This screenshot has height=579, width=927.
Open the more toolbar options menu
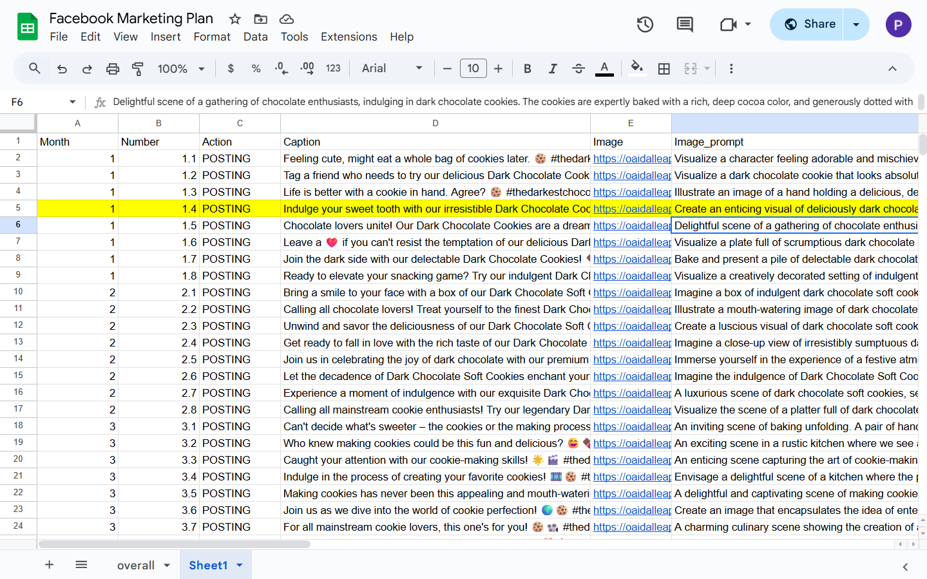pos(731,68)
